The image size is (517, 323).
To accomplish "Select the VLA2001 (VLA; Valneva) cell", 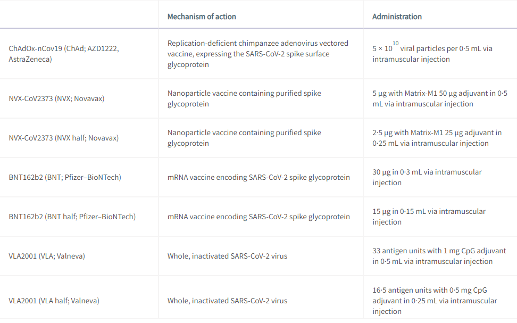I will click(47, 256).
